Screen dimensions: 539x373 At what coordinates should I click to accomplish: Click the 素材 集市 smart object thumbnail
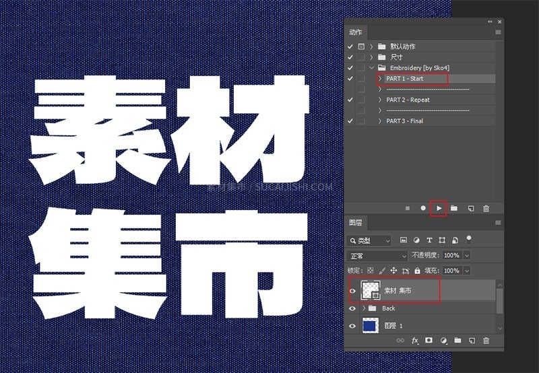point(370,290)
